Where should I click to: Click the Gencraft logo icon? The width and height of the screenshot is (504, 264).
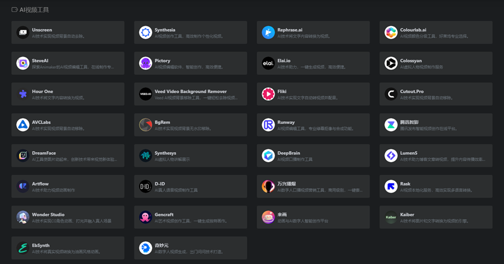[146, 217]
